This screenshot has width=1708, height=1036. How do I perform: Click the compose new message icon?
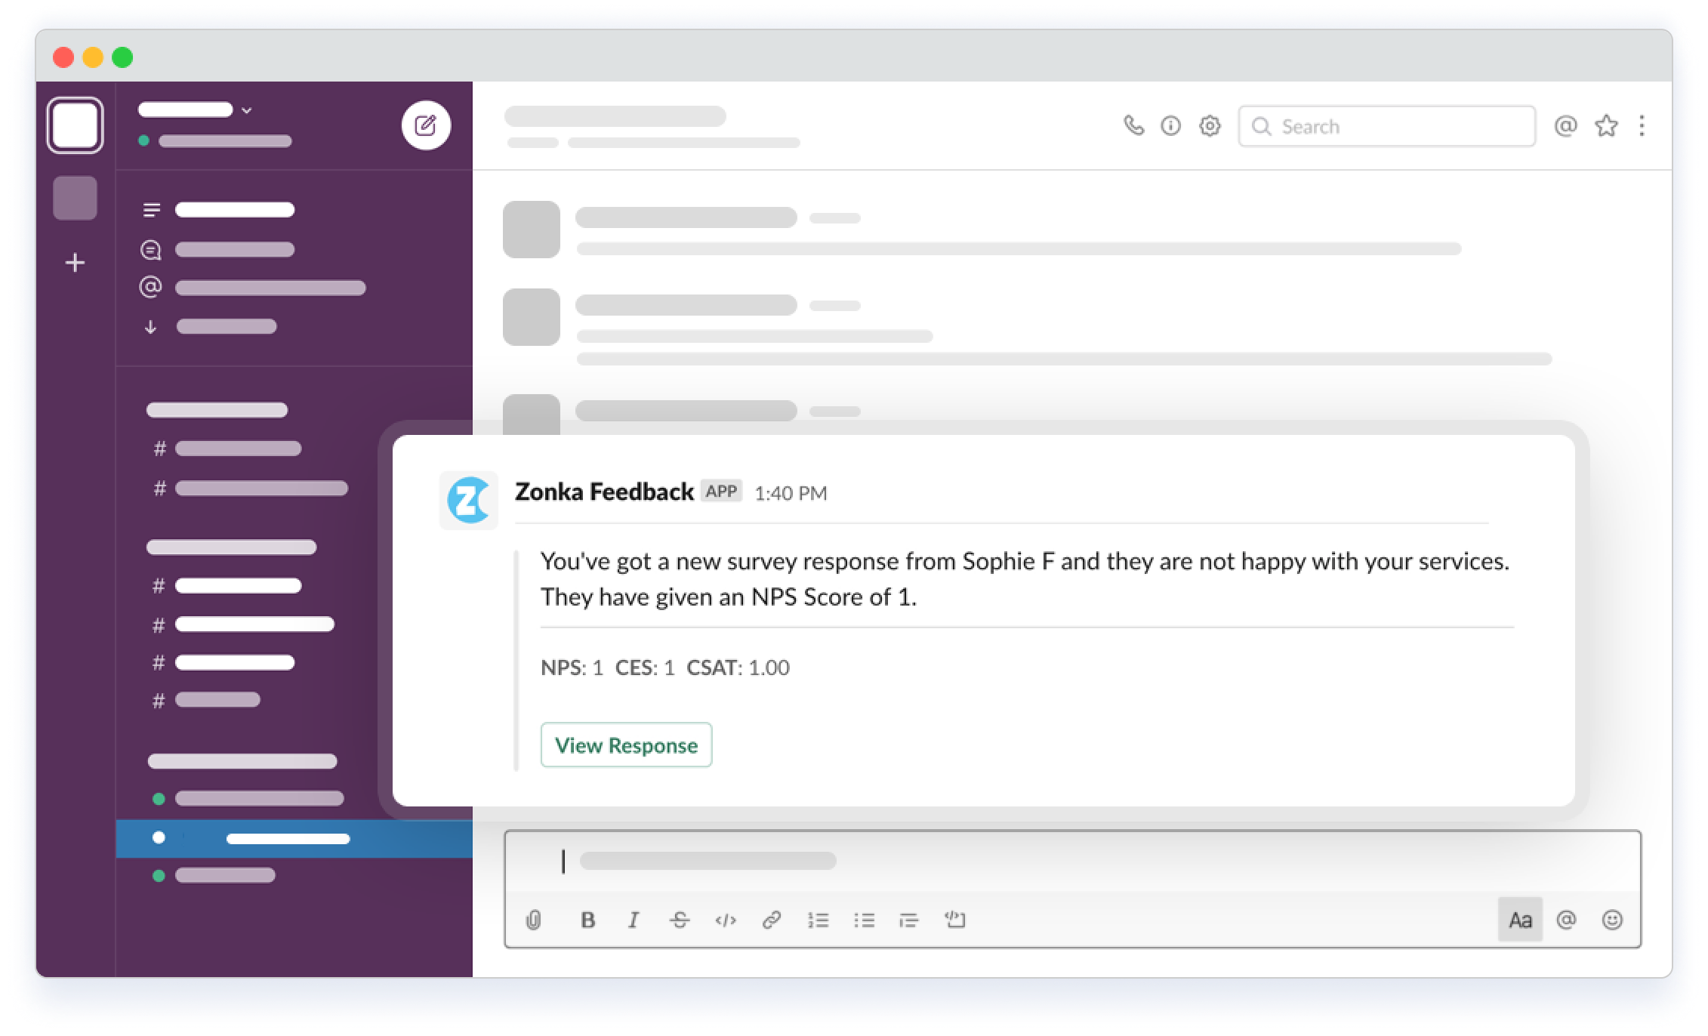426,127
